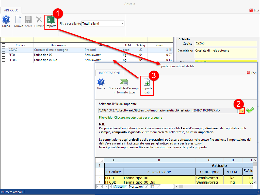Select the merged Articolo title cell in spreadsheet
Screen dimensions: 260x195
coord(178,166)
